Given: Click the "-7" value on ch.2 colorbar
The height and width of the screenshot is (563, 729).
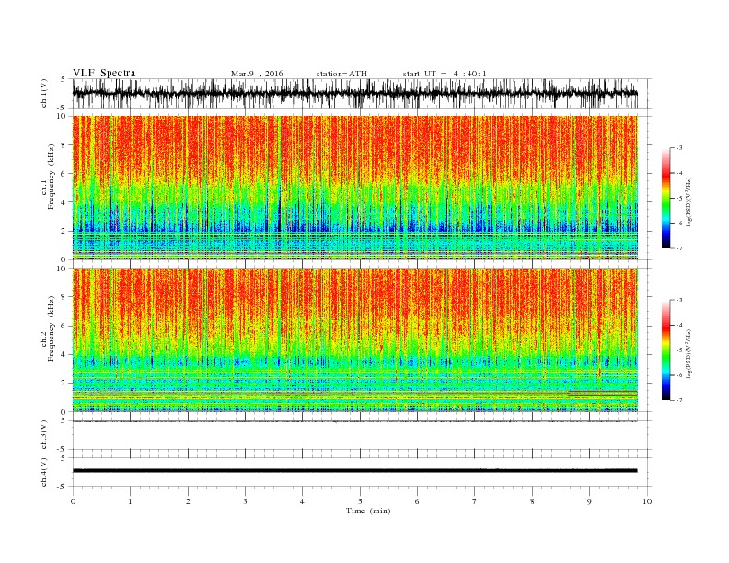Looking at the screenshot, I should point(679,400).
